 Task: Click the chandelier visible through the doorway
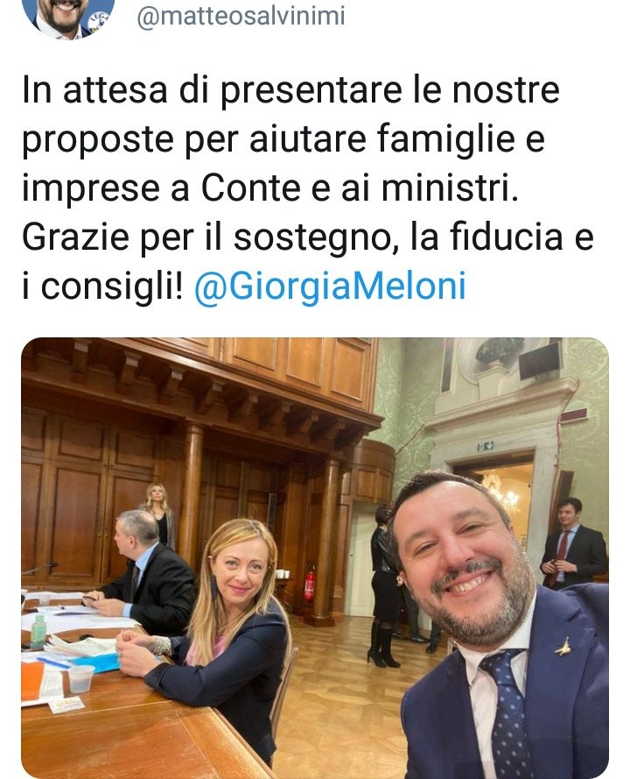pyautogui.click(x=501, y=492)
